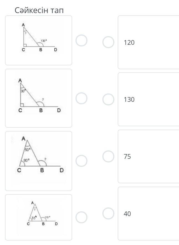Choose the radio button for answer 40
Image resolution: width=179 pixels, height=245 pixels.
click(108, 214)
